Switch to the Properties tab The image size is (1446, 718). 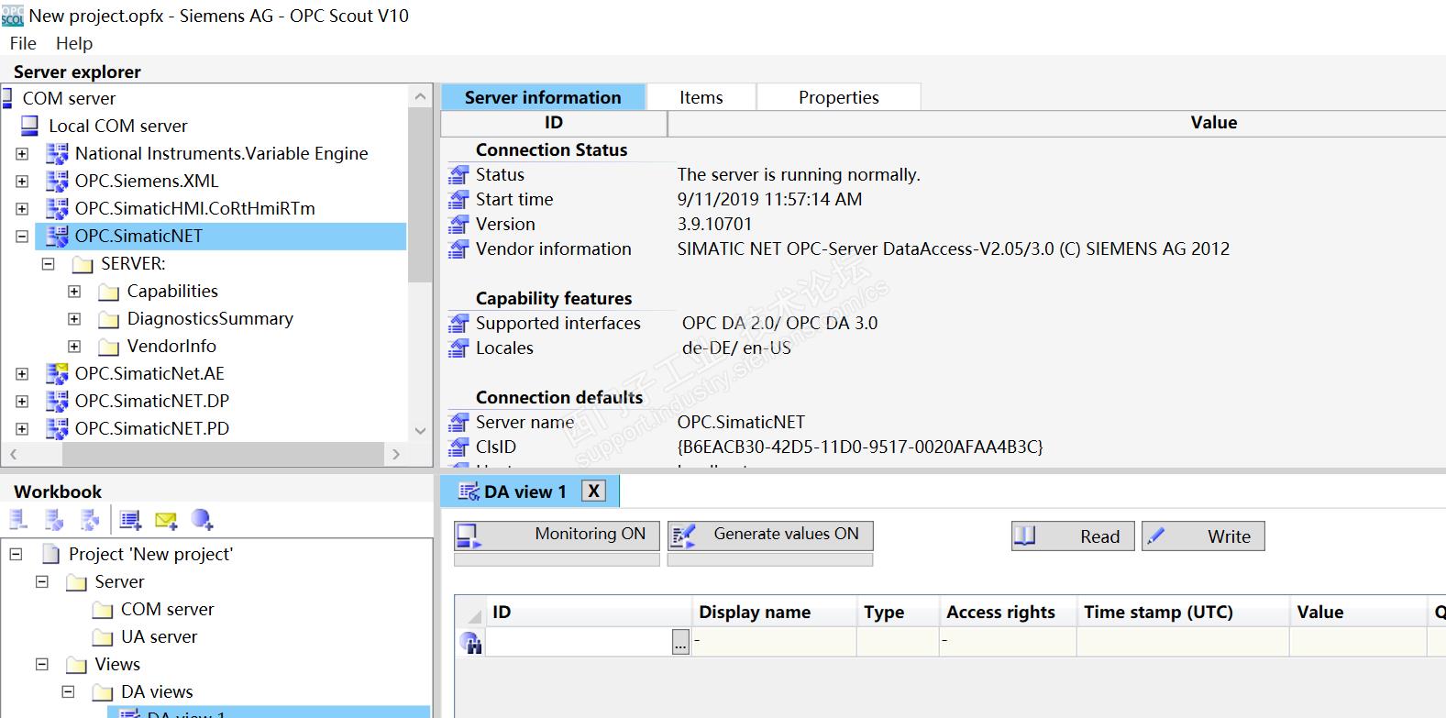[x=838, y=97]
